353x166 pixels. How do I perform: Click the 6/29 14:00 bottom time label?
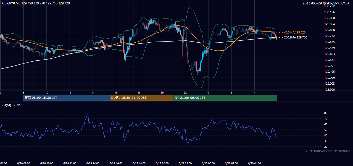coord(92,164)
